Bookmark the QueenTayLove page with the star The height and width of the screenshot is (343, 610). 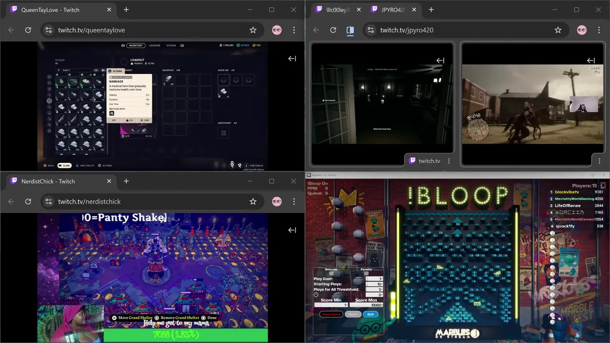click(x=253, y=30)
